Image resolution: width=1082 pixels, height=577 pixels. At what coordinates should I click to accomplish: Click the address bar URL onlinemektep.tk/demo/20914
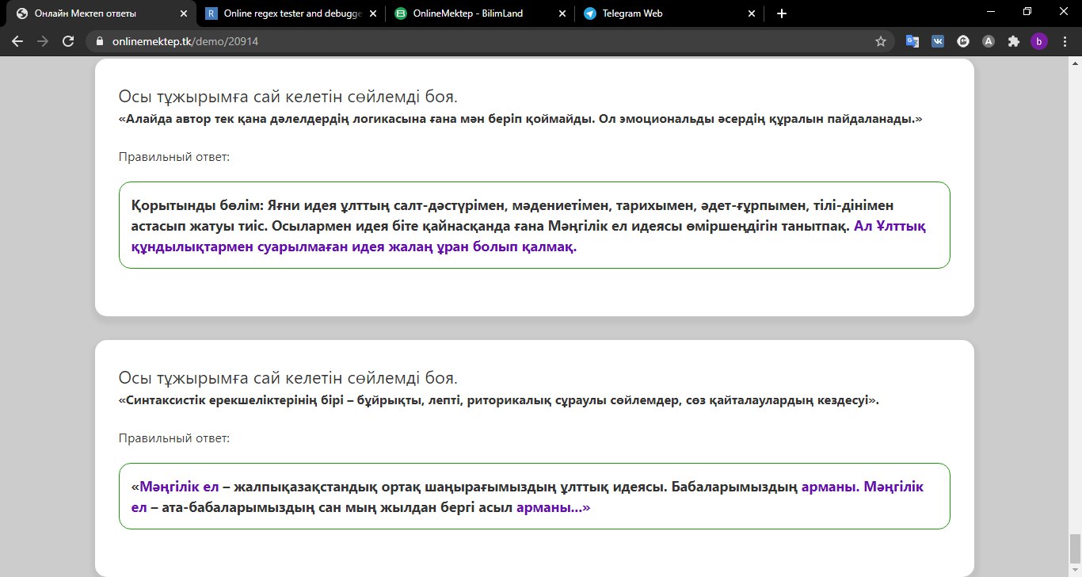point(185,41)
